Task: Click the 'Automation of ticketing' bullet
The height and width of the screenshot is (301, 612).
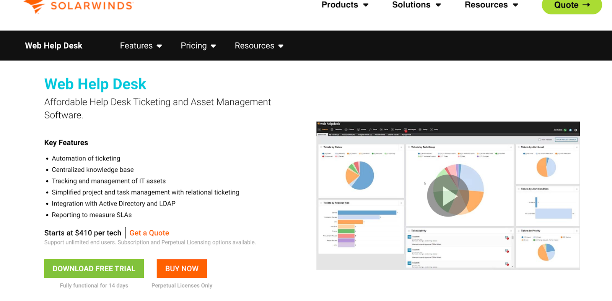Action: [x=86, y=159]
